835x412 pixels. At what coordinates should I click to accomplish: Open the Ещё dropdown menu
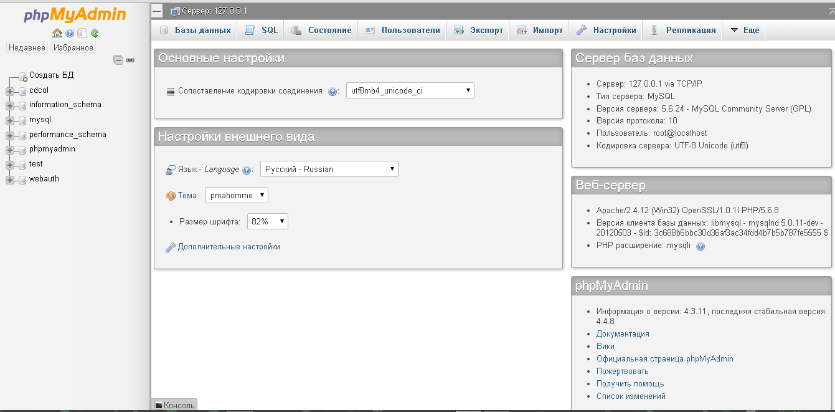pos(745,30)
